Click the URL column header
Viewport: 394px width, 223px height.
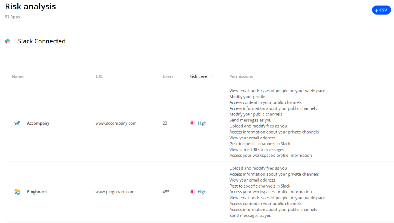tap(99, 76)
